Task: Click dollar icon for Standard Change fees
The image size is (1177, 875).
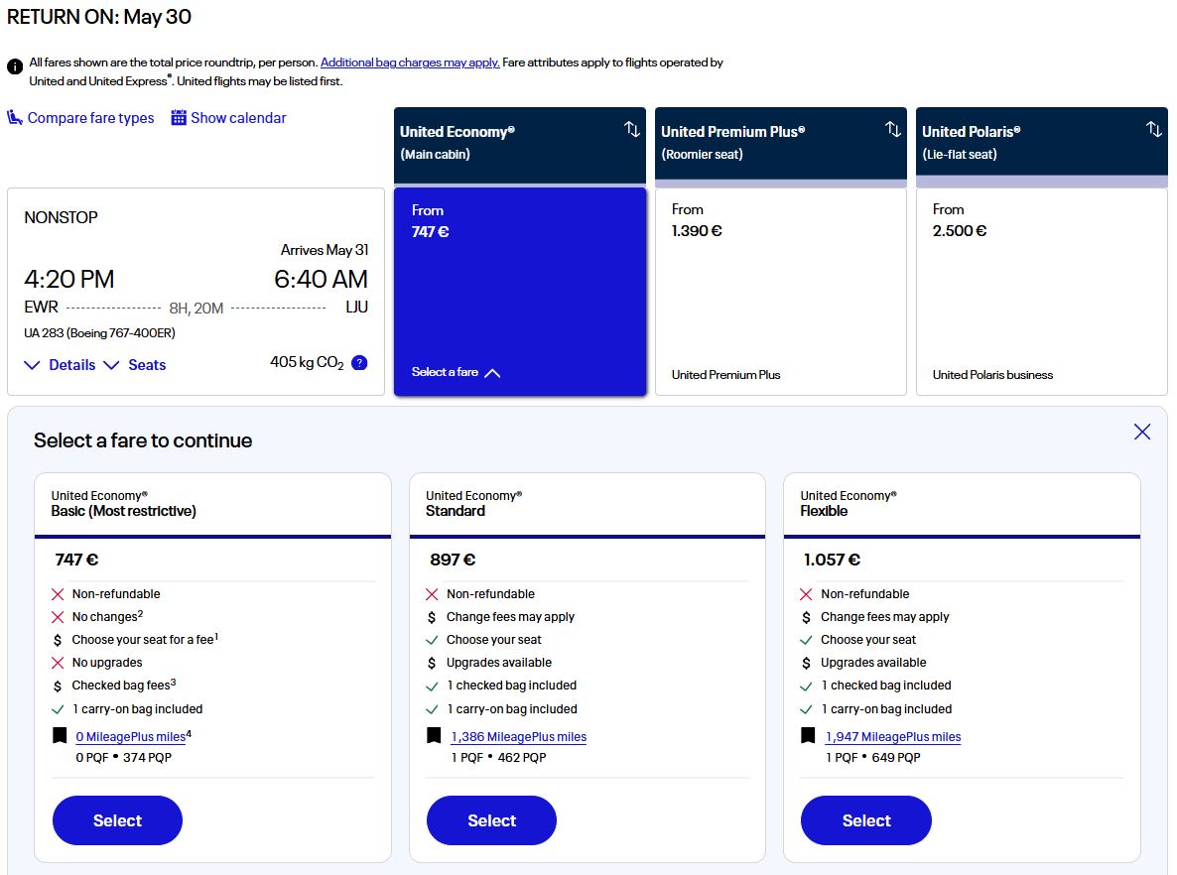Action: point(432,617)
